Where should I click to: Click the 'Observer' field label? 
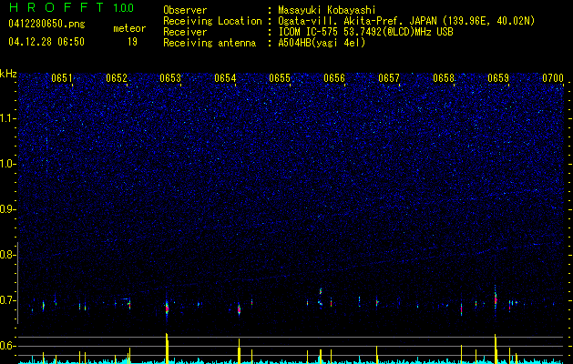point(185,10)
